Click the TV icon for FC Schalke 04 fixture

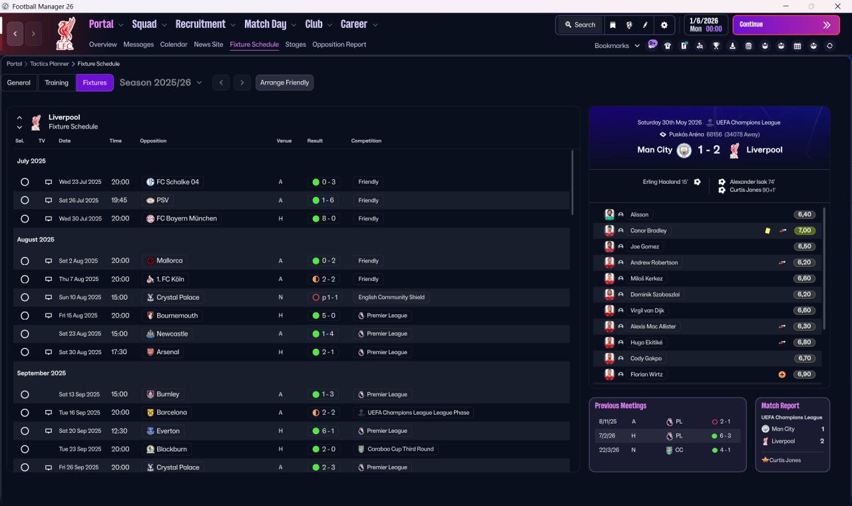[x=49, y=182]
